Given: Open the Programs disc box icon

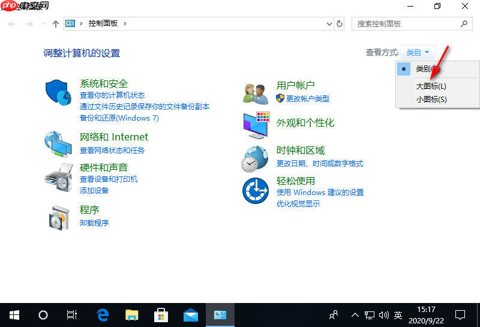Looking at the screenshot, I should click(59, 218).
